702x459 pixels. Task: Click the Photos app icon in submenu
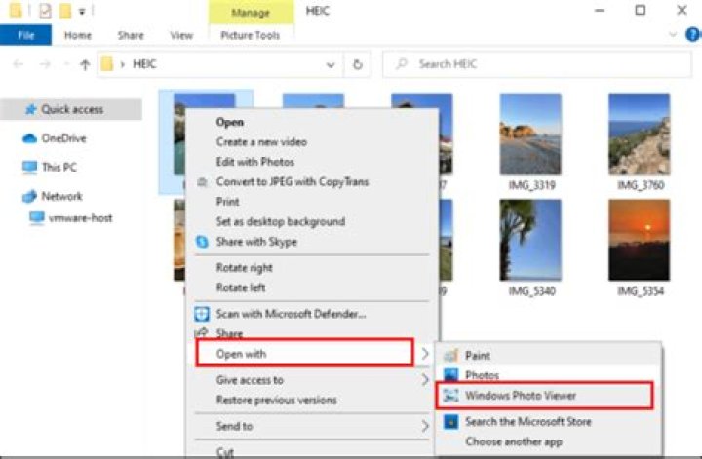point(450,375)
